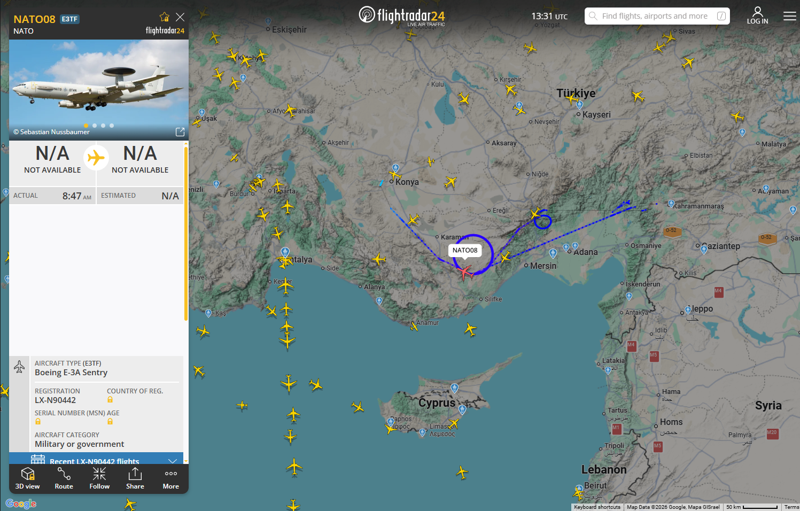The height and width of the screenshot is (511, 800).
Task: Show the Route for NATO08
Action: pos(64,478)
